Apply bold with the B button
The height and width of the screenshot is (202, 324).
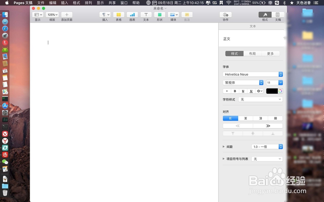(235, 91)
